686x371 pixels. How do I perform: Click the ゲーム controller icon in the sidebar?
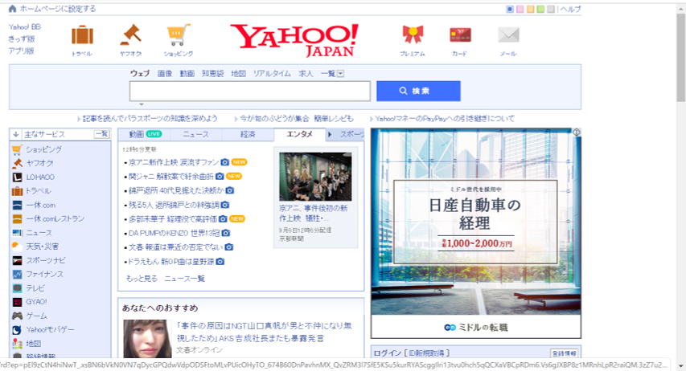click(x=17, y=316)
